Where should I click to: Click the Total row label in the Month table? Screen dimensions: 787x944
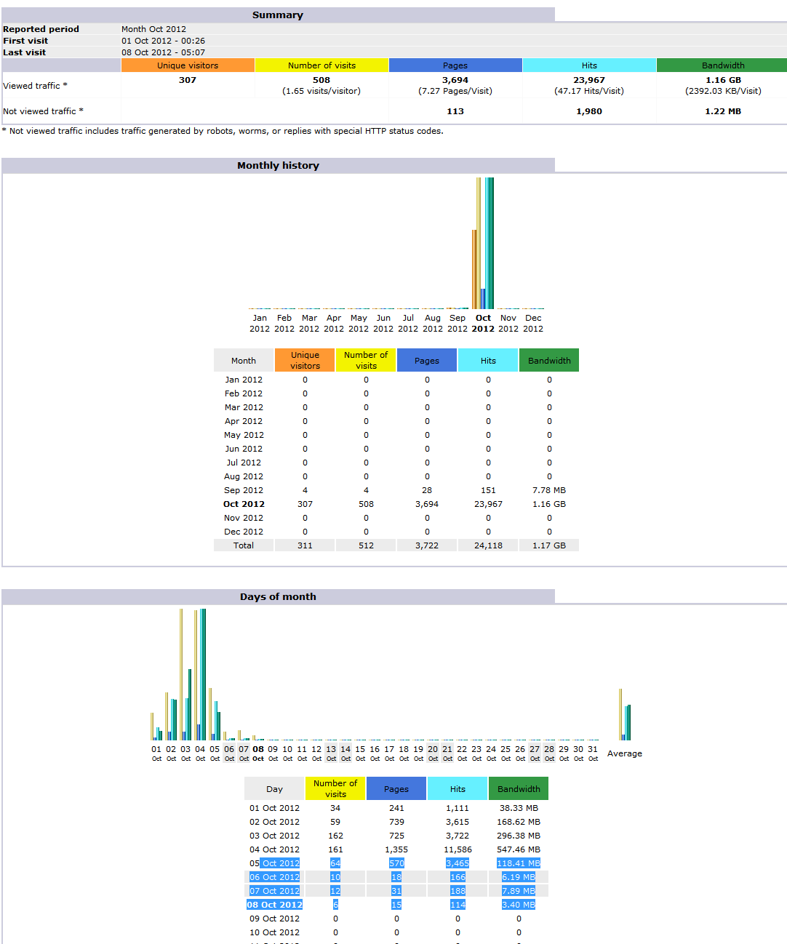pos(244,545)
